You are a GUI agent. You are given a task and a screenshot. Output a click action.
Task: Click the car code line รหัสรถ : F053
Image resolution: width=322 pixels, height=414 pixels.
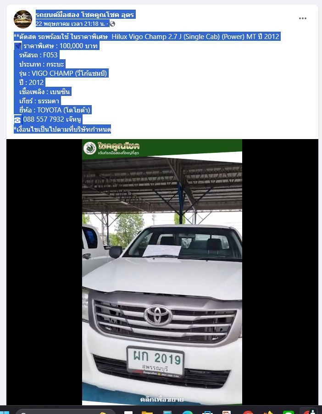point(38,55)
